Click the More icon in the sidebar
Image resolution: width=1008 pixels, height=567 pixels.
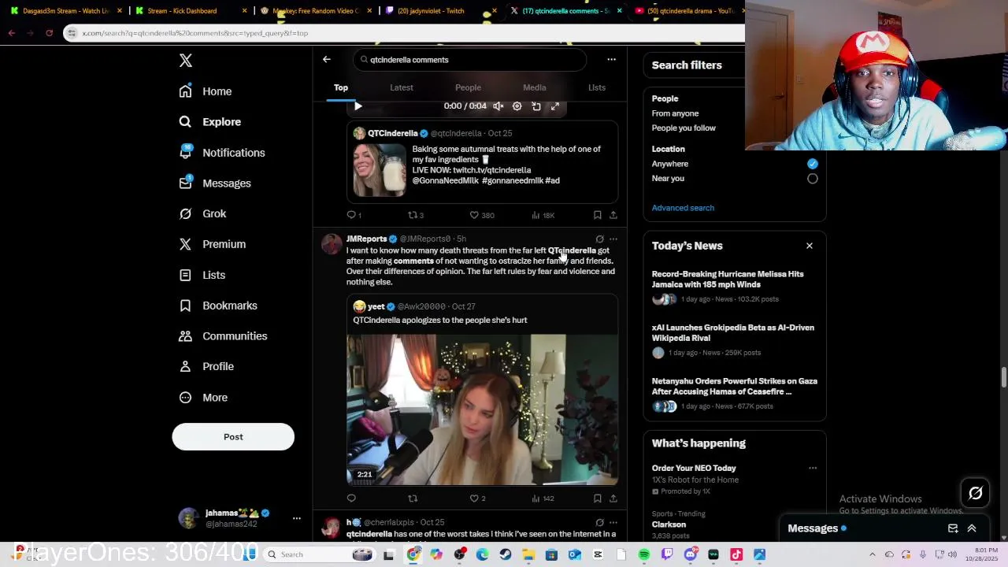click(185, 398)
